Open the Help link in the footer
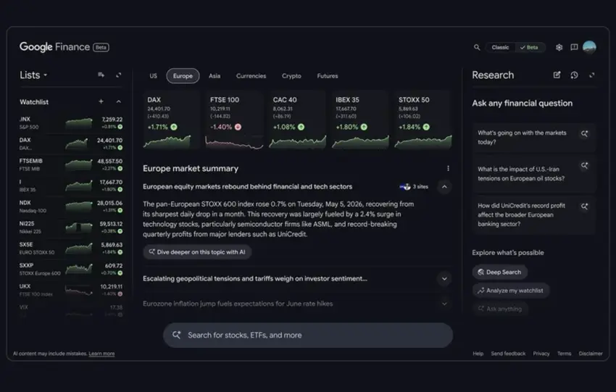The width and height of the screenshot is (616, 392). click(478, 354)
